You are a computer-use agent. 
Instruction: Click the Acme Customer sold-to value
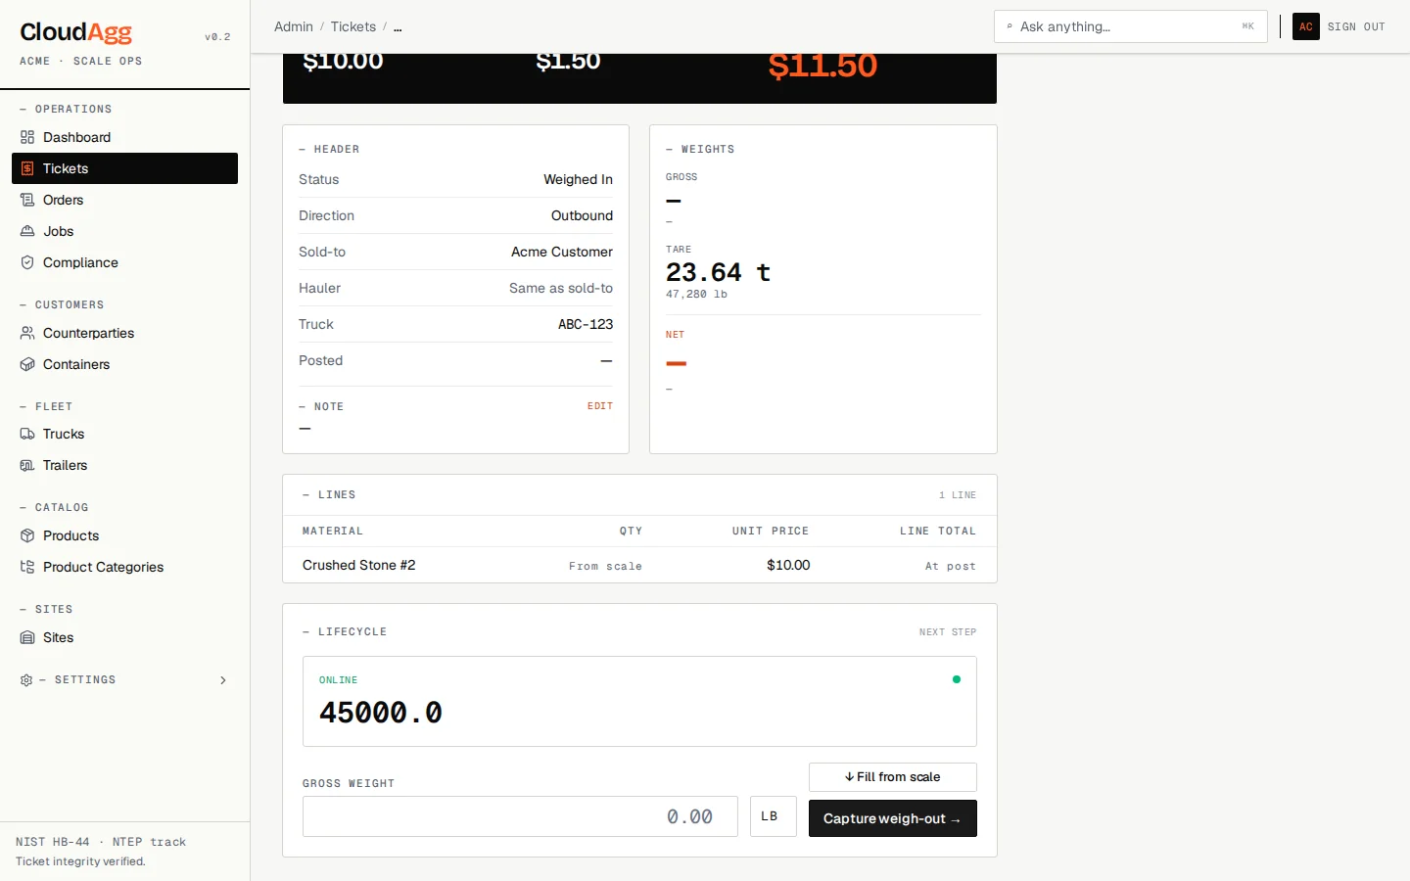tap(562, 252)
